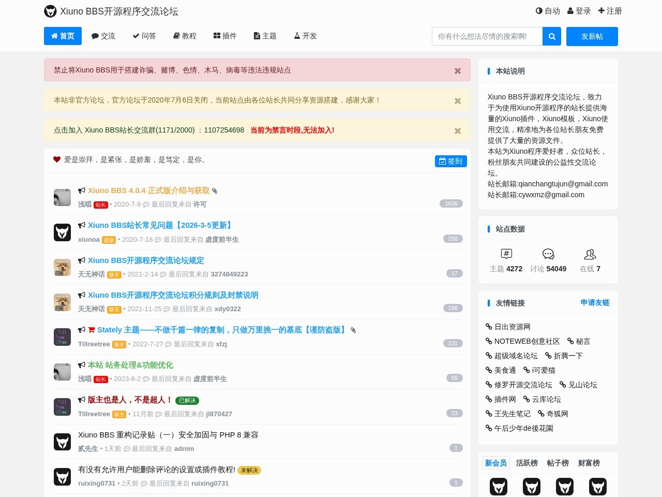Screen dimensions: 662x497
Task: Click reply count badge 1606
Action: (451, 203)
